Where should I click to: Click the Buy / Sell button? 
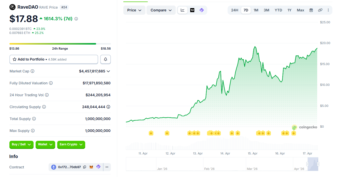click(21, 145)
